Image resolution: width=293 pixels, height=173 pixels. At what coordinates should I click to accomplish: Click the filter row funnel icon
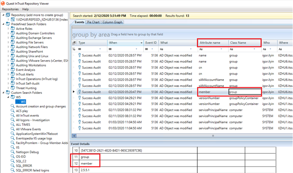(74, 49)
